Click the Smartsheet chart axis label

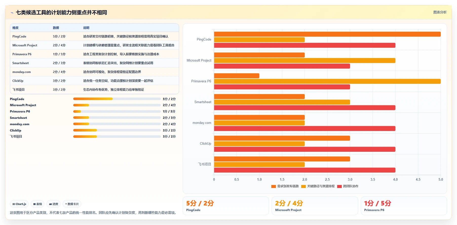pos(203,102)
